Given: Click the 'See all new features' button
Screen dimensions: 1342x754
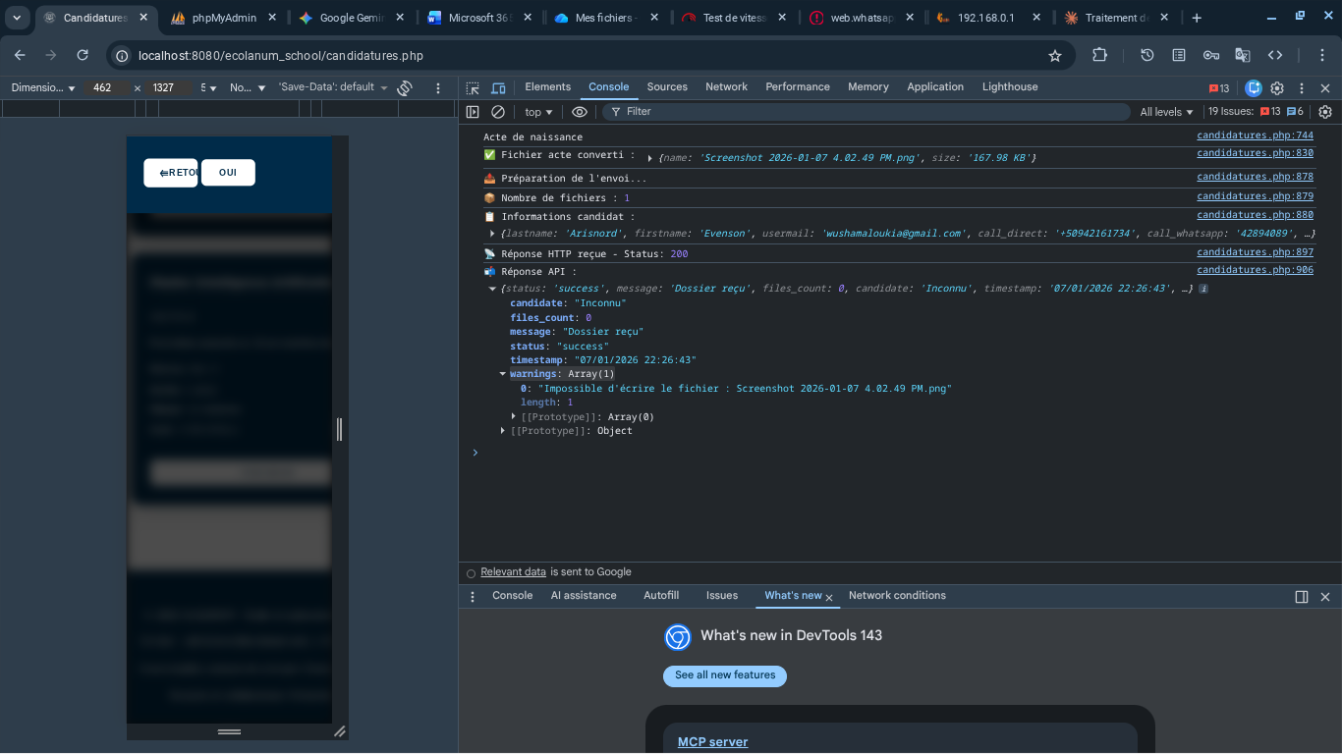Looking at the screenshot, I should [724, 675].
